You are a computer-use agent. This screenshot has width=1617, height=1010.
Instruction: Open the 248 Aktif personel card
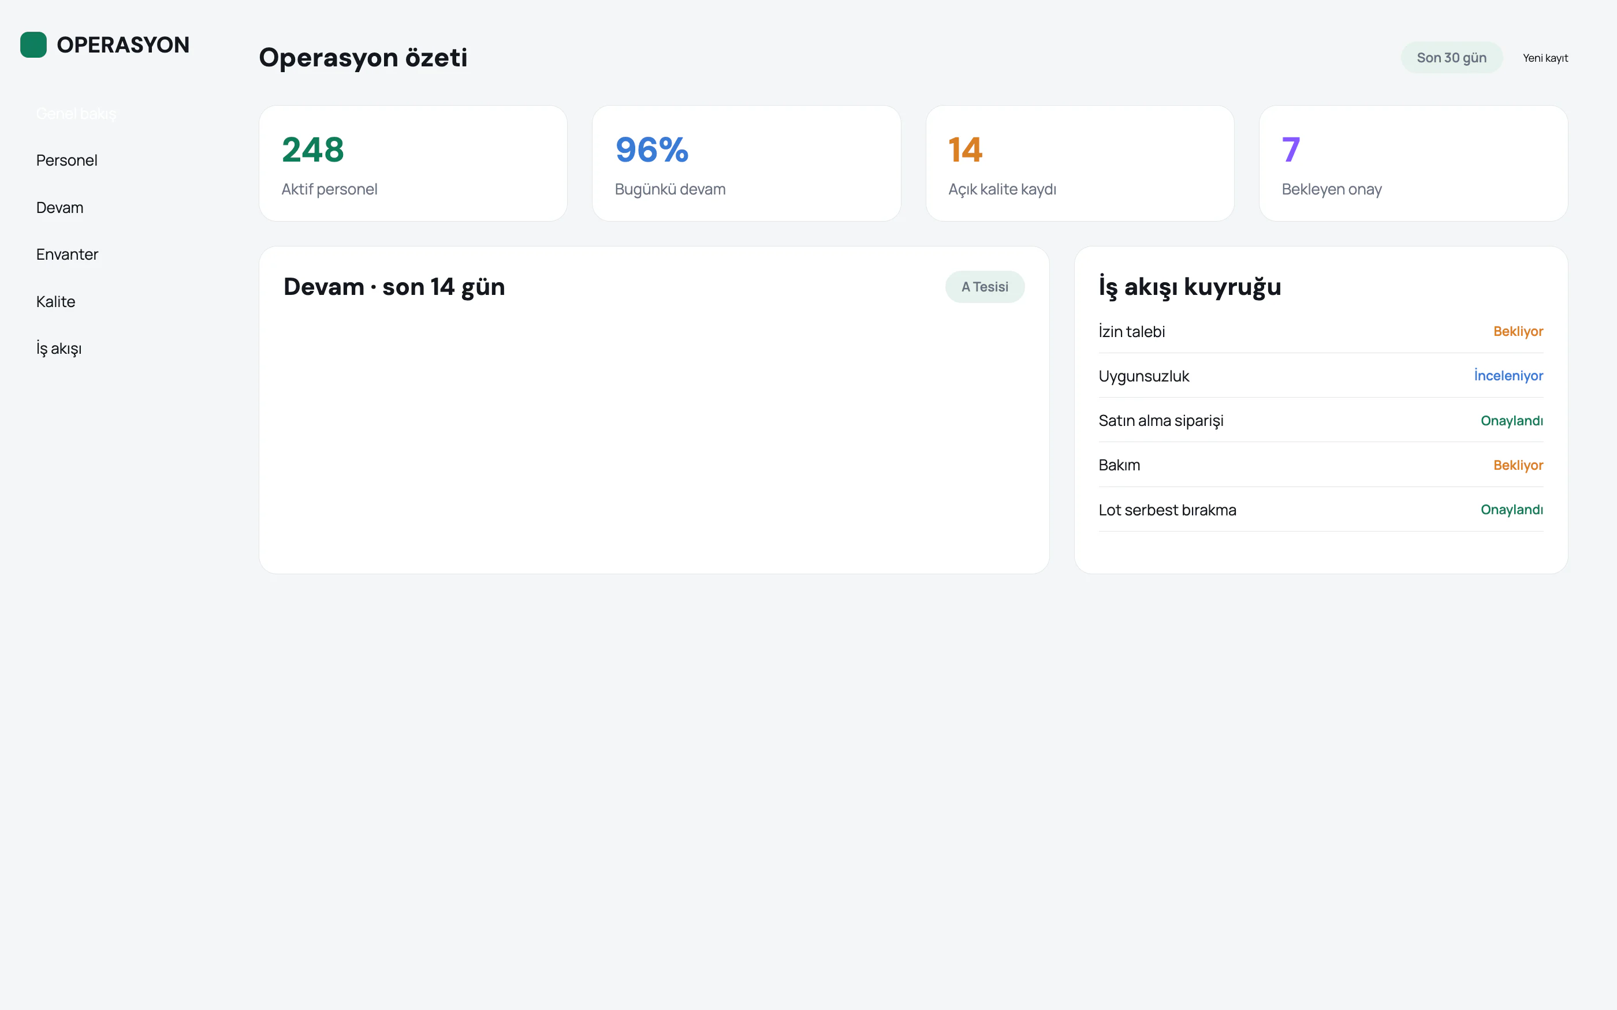point(413,163)
